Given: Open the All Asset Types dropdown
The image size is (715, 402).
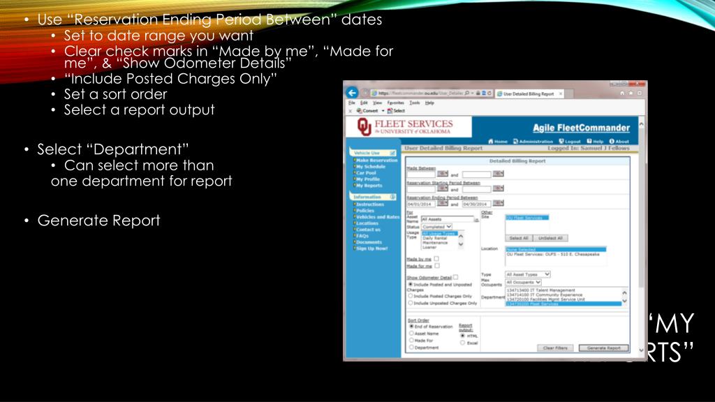Looking at the screenshot, I should pyautogui.click(x=528, y=274).
